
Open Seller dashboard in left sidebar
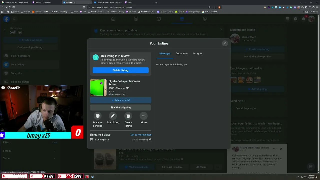tap(30, 56)
